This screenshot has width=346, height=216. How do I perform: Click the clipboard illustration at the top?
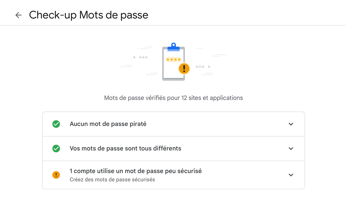pyautogui.click(x=173, y=62)
